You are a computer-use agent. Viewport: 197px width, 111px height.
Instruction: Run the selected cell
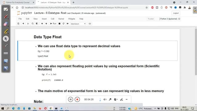53,24
